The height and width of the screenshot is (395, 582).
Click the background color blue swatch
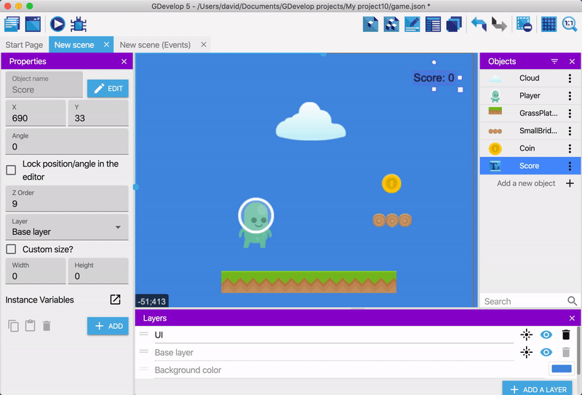tap(562, 370)
